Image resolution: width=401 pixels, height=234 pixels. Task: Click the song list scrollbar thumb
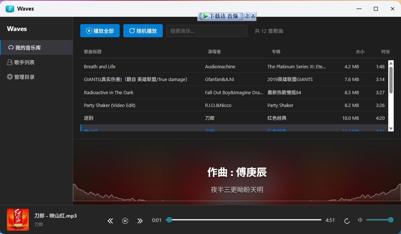pyautogui.click(x=391, y=80)
